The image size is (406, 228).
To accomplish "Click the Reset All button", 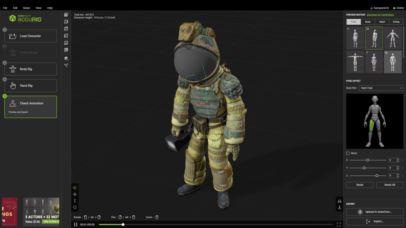I will click(x=390, y=185).
